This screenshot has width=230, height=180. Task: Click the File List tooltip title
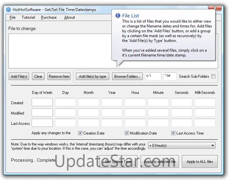click(131, 15)
